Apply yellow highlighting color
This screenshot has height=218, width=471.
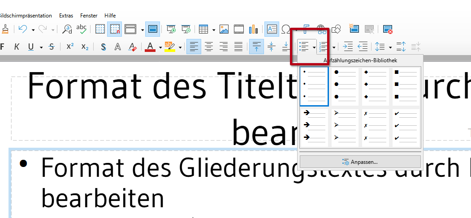[x=170, y=47]
